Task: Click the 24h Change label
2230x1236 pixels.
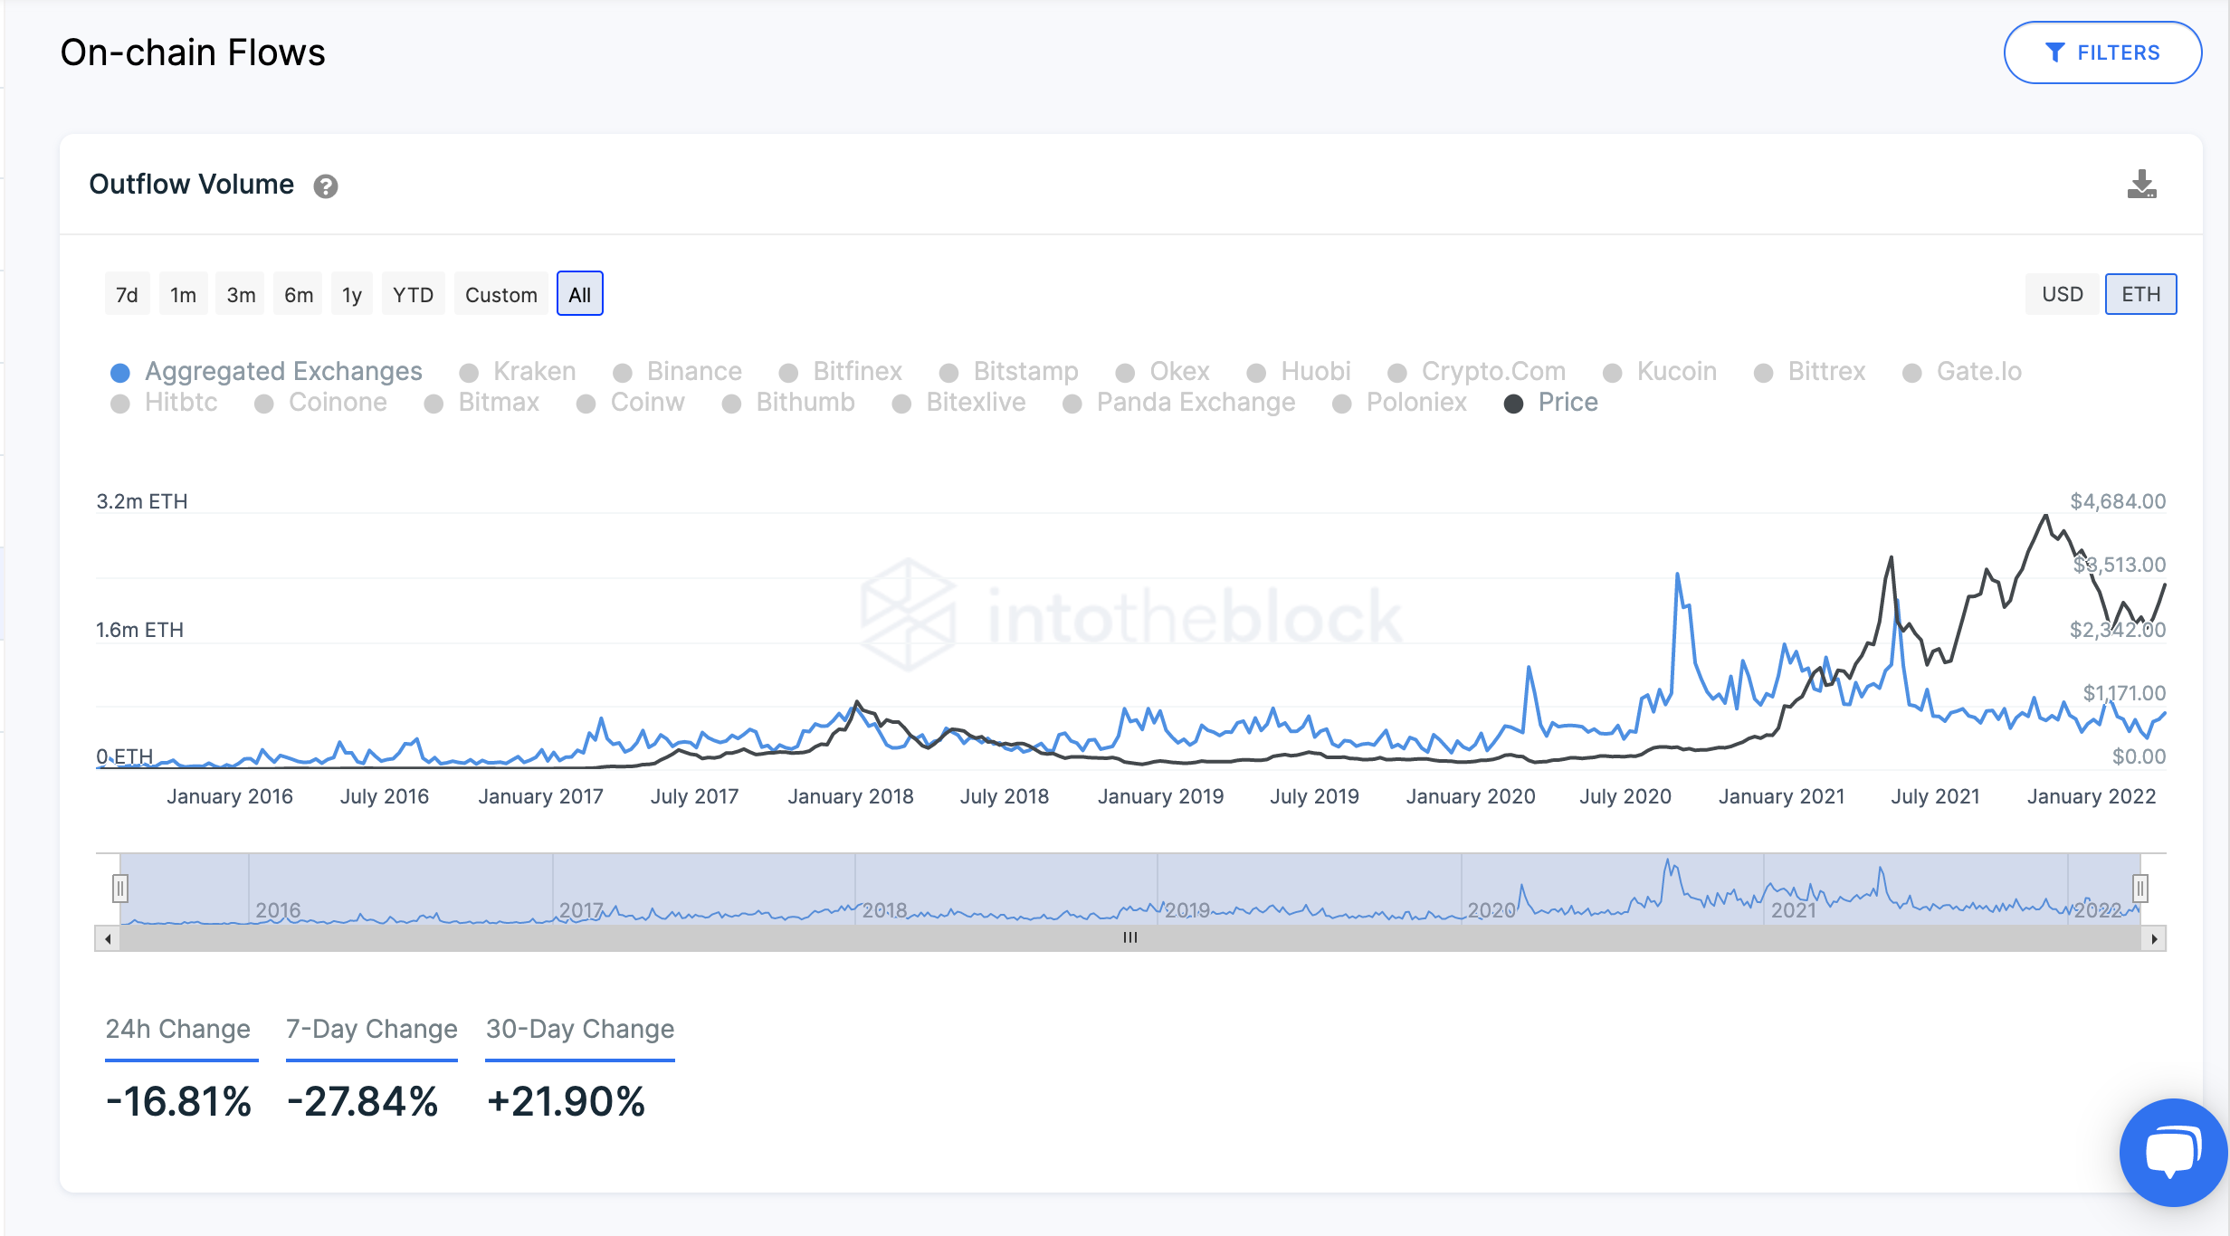Action: pyautogui.click(x=178, y=1029)
